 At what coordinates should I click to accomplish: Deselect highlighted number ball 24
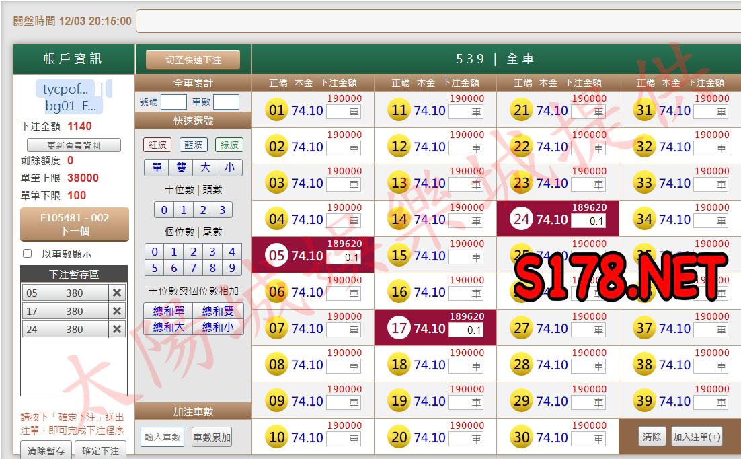(x=521, y=219)
